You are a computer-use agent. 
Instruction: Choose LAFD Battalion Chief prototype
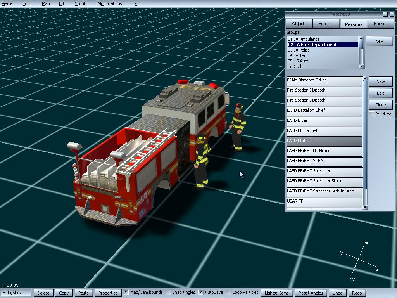click(x=325, y=111)
